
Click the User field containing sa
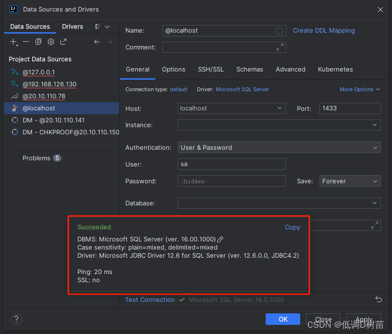coord(232,164)
